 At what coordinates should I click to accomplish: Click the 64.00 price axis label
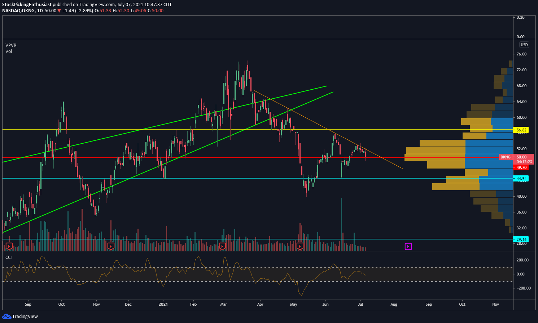coord(521,102)
